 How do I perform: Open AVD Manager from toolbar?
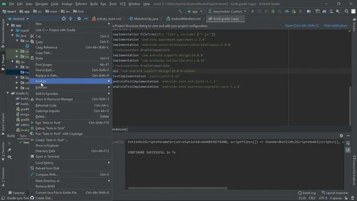(331, 11)
